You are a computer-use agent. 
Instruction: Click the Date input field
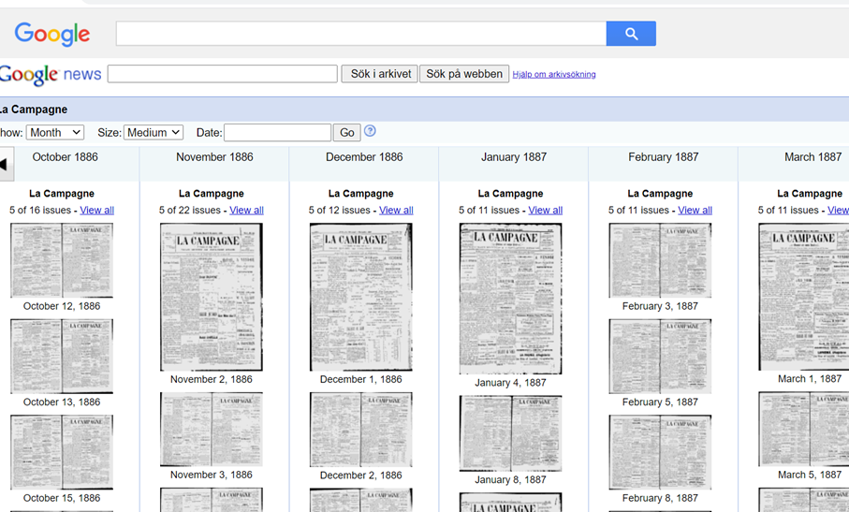tap(278, 132)
